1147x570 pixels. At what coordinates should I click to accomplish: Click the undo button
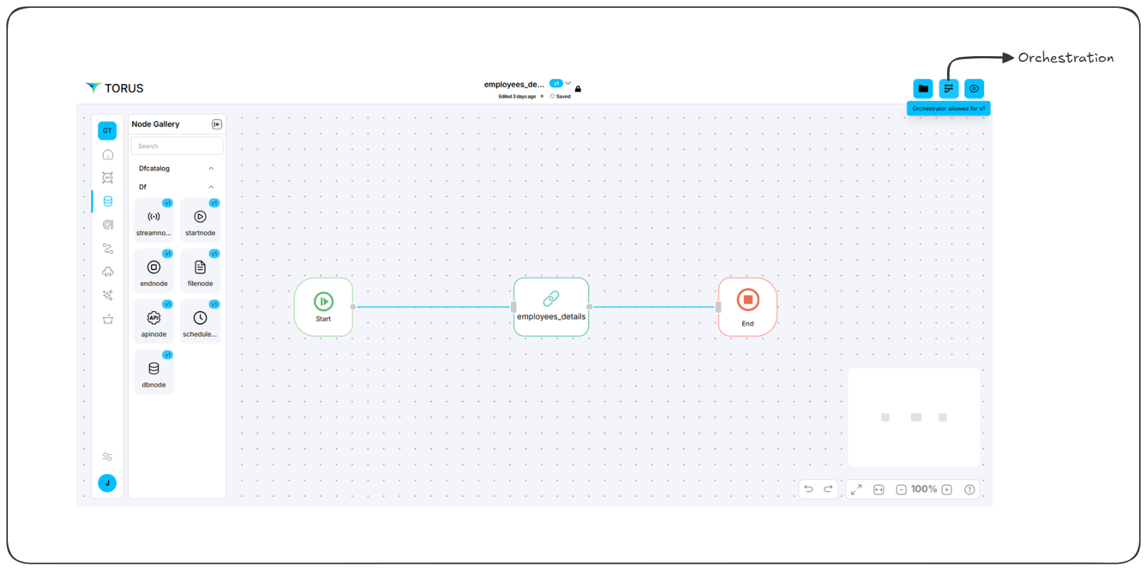808,489
